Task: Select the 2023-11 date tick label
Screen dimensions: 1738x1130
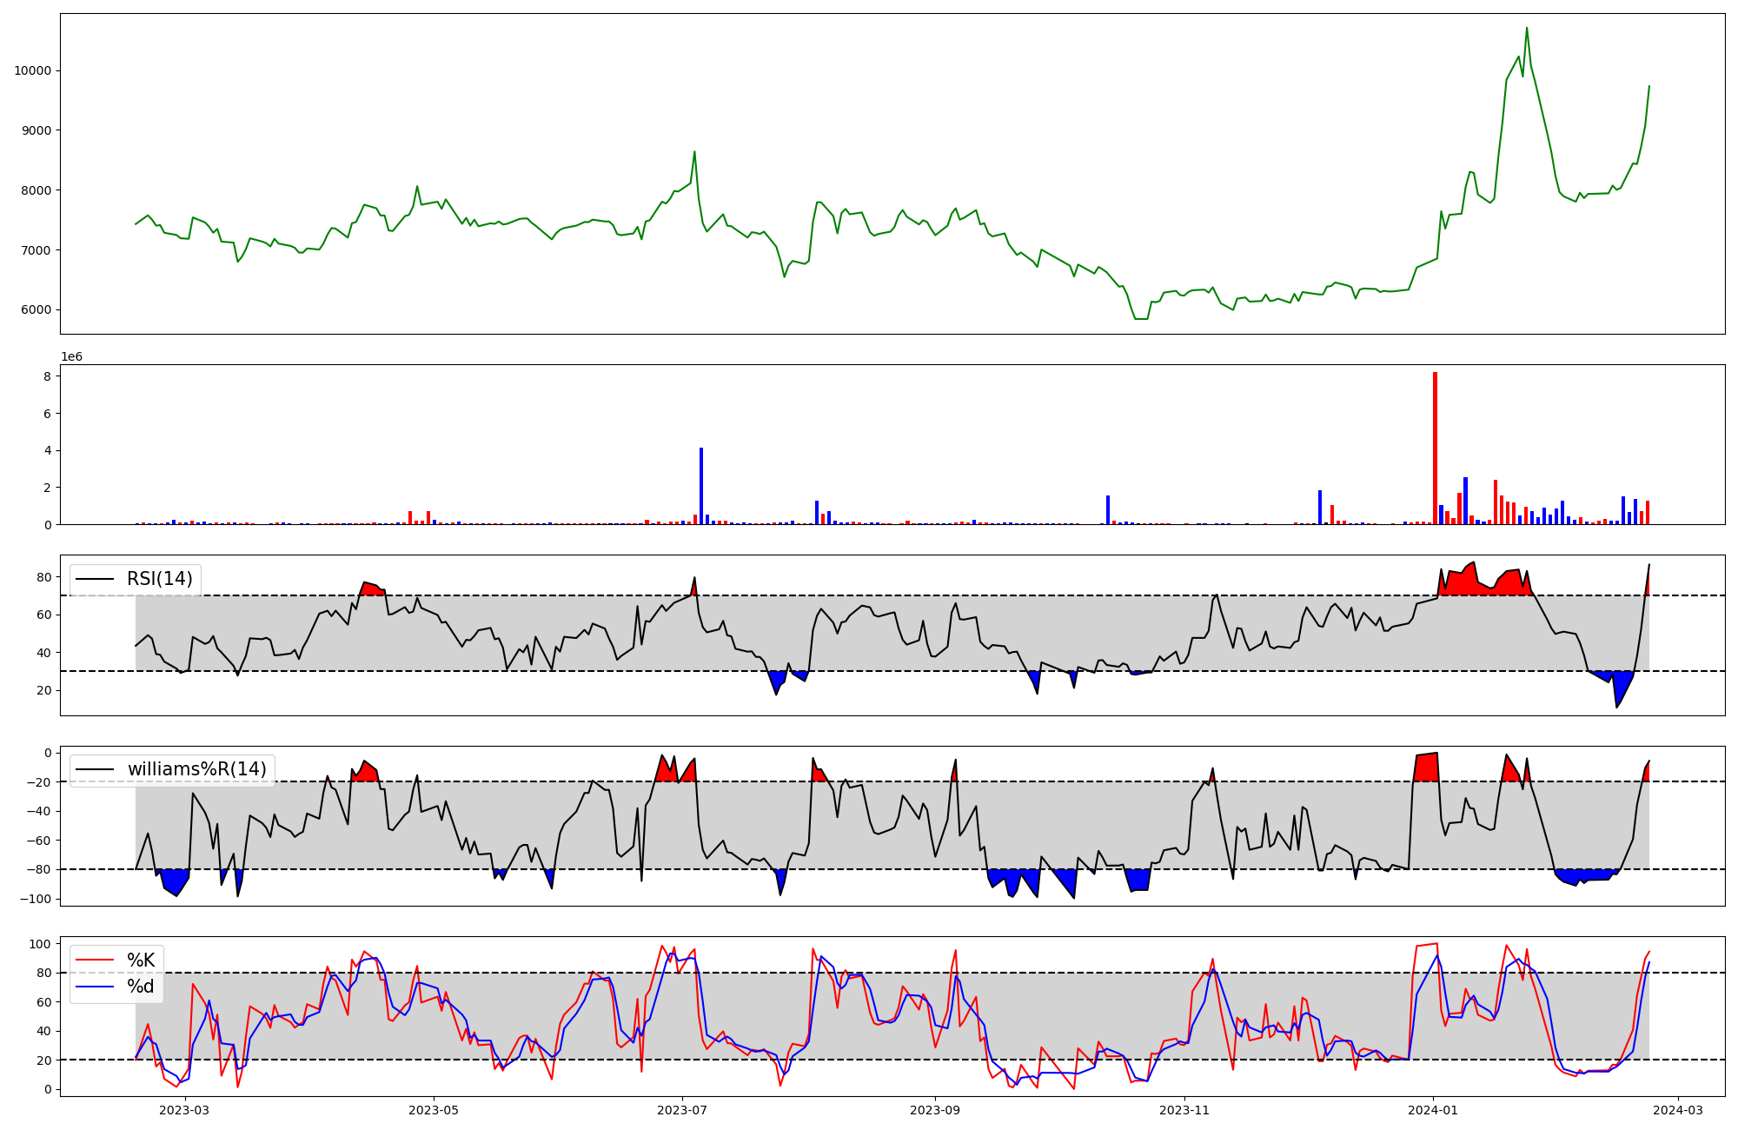Action: [x=1184, y=1110]
